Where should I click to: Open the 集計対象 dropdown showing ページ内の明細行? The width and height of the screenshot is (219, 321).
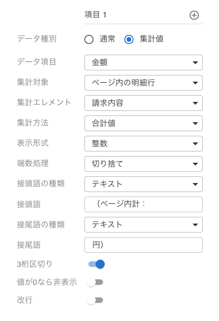[144, 83]
